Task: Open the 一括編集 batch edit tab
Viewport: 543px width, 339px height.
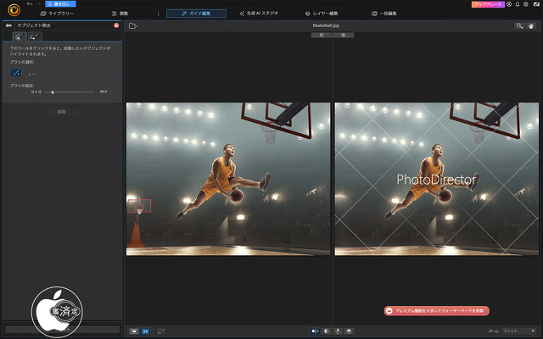Action: coord(384,14)
